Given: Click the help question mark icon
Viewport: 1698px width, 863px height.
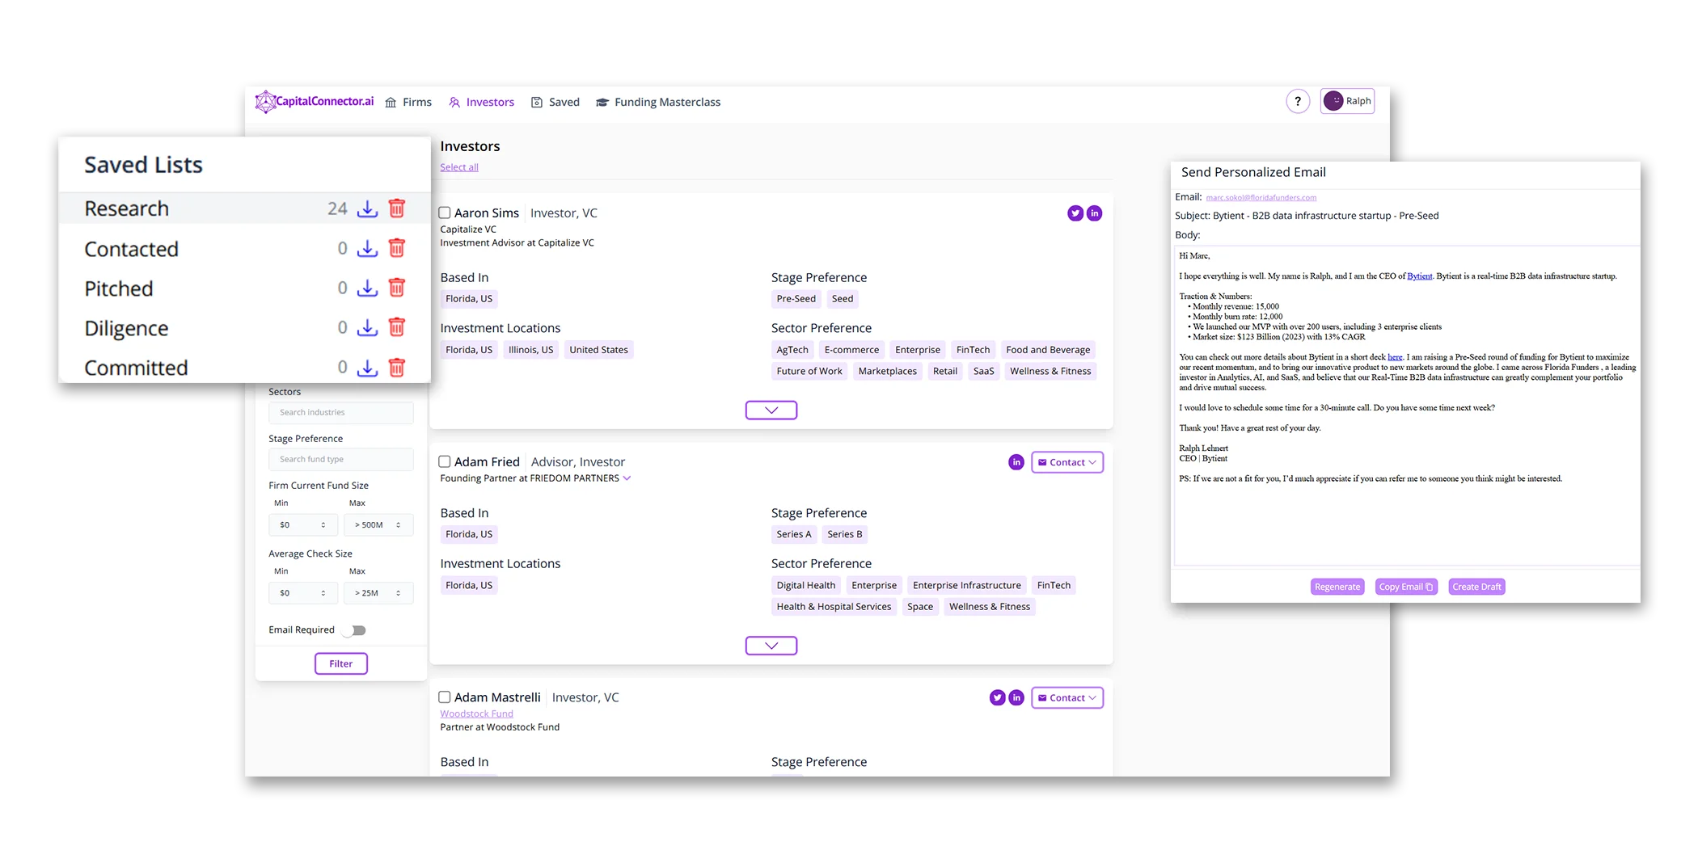Looking at the screenshot, I should pos(1298,101).
